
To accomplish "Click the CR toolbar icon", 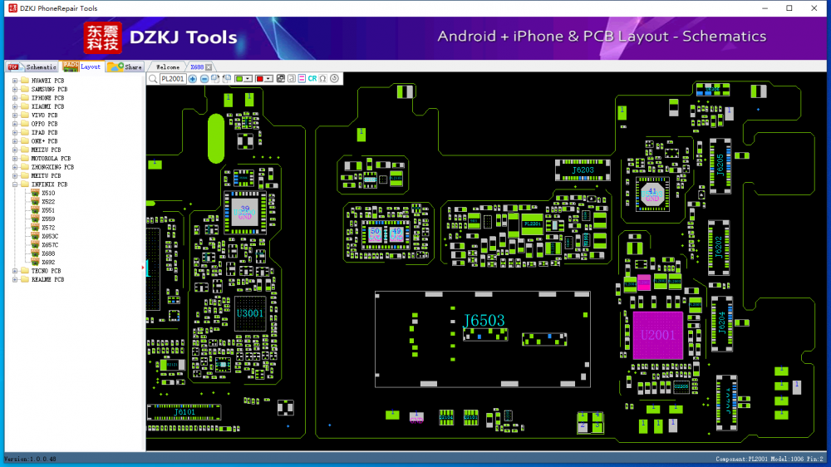I will (x=312, y=79).
